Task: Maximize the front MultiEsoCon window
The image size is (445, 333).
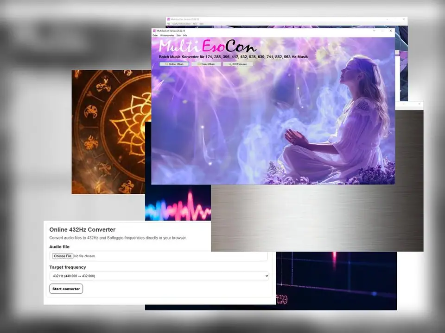Action: 382,31
